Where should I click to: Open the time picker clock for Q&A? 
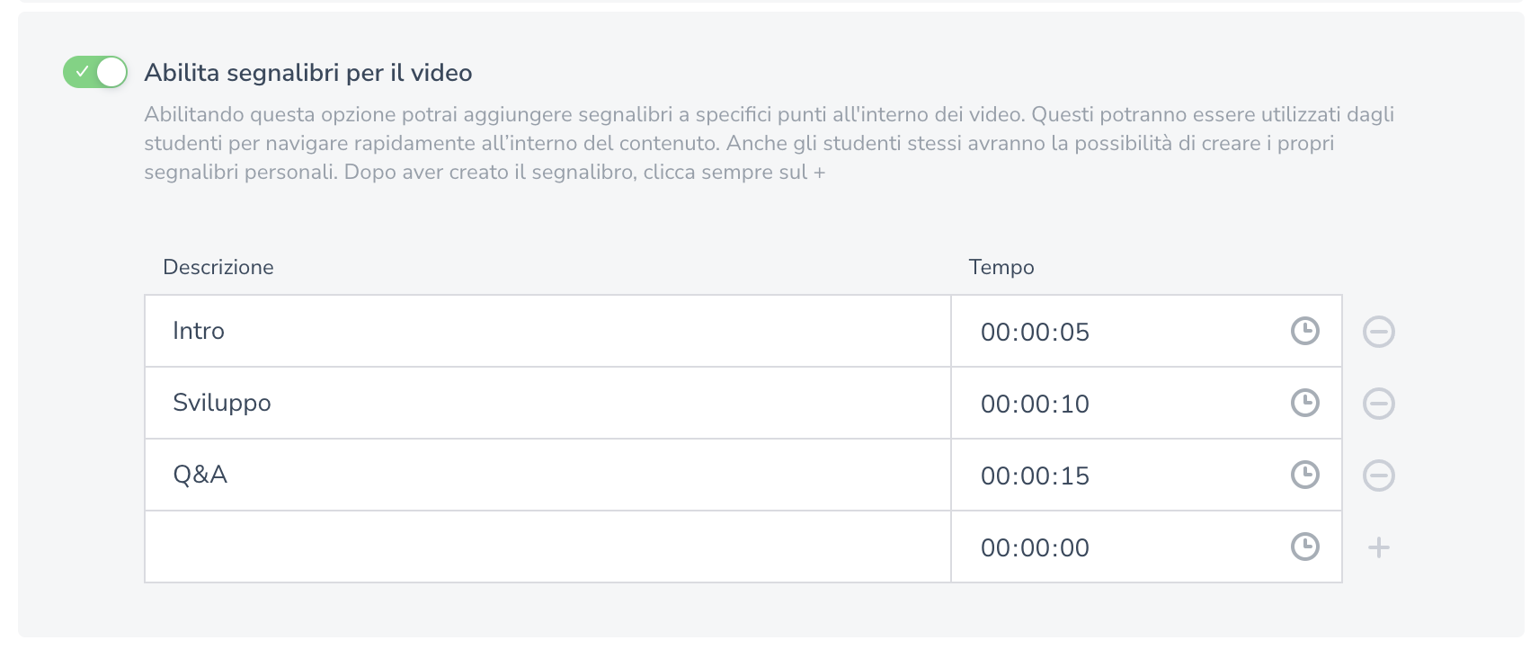pyautogui.click(x=1304, y=475)
